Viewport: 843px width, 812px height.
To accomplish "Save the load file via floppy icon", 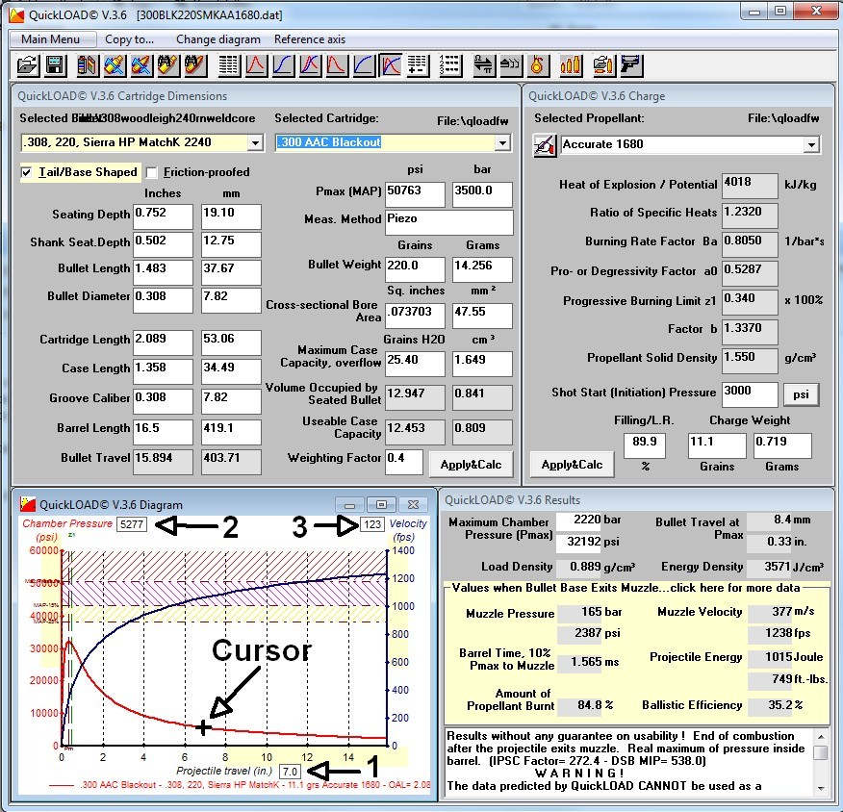I will (x=54, y=65).
